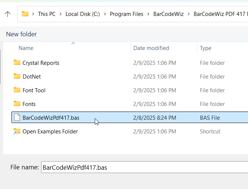Click BarCodeWizPdf417.bas file icon

17,117
